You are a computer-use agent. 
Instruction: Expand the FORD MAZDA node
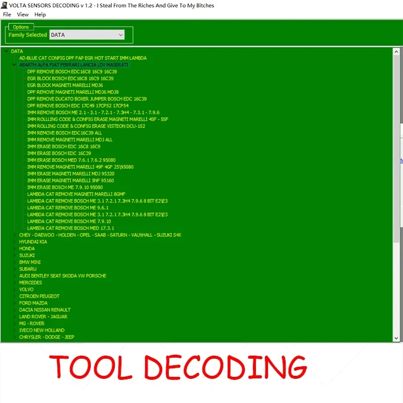pyautogui.click(x=14, y=303)
